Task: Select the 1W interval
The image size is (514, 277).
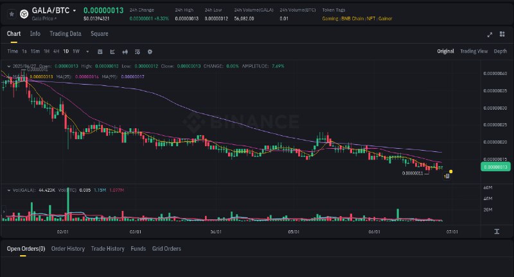Action: tap(76, 51)
